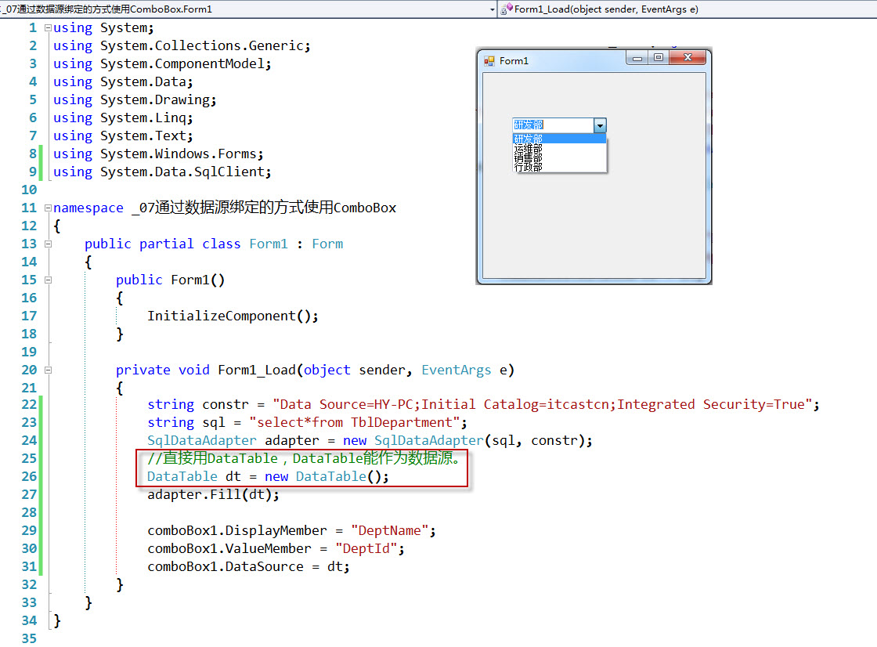The image size is (877, 647).
Task: Collapse the Form1 constructor at line 15
Action: coord(48,280)
